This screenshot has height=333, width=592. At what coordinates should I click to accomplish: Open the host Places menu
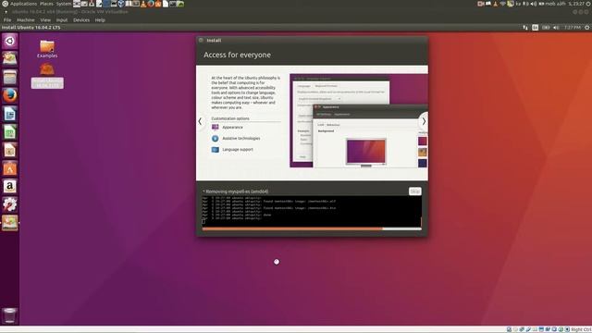(x=46, y=4)
